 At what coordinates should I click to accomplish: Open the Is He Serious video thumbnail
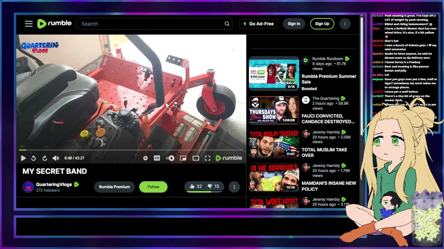tap(274, 177)
